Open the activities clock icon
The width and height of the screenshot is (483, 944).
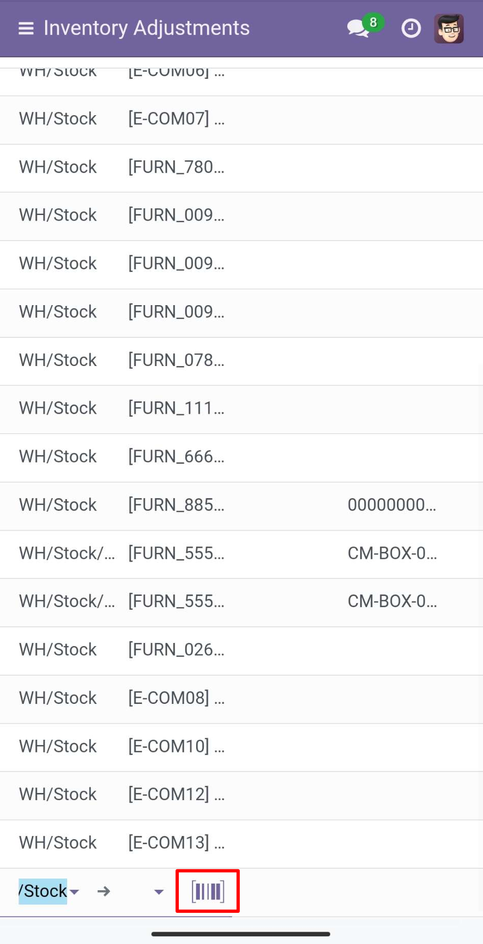tap(411, 29)
